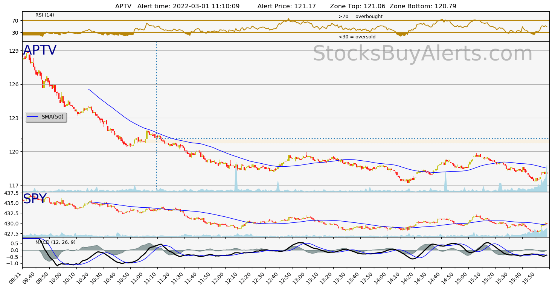Click the RSI 70 axis label
555x289 pixels.
point(15,21)
